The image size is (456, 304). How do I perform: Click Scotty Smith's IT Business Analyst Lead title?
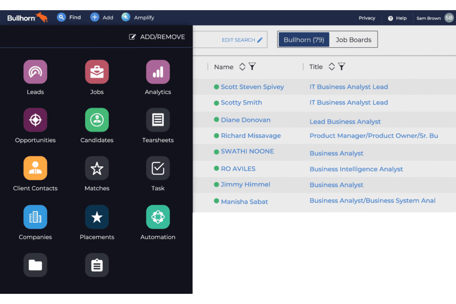[x=348, y=103]
